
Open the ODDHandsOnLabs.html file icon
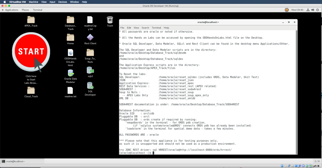point(70,53)
